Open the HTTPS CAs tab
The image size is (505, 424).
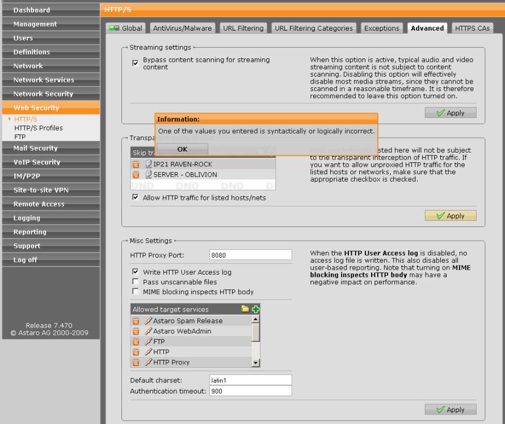[472, 28]
